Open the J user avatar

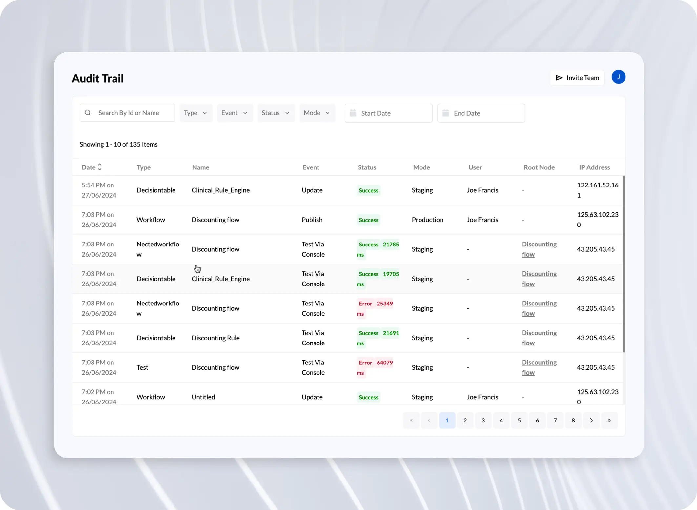coord(618,77)
